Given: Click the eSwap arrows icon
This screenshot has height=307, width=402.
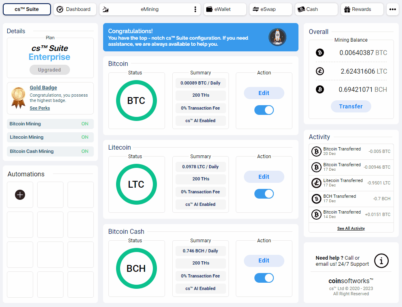Looking at the screenshot, I should point(256,9).
